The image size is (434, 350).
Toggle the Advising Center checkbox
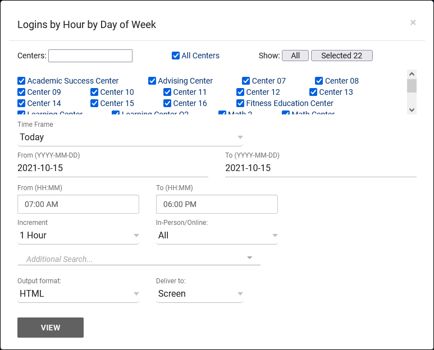(152, 81)
